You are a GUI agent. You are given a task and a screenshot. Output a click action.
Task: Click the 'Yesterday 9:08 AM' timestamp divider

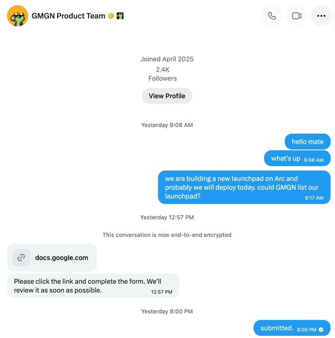[167, 125]
